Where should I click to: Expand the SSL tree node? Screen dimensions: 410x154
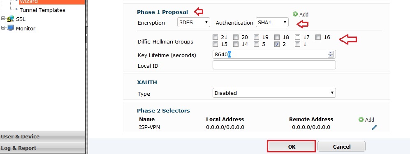3,19
